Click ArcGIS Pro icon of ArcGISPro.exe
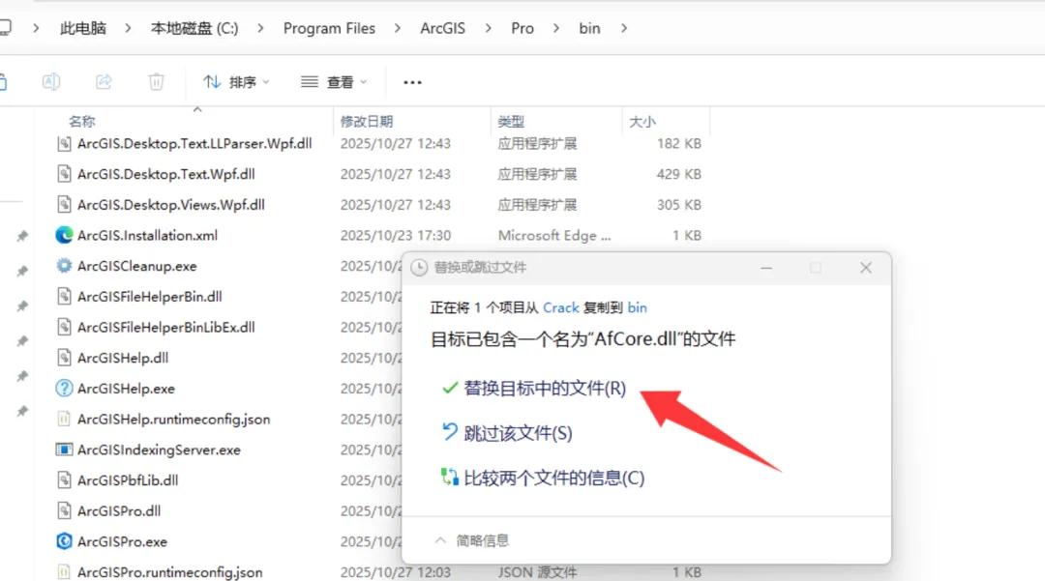Image resolution: width=1045 pixels, height=581 pixels. [64, 541]
